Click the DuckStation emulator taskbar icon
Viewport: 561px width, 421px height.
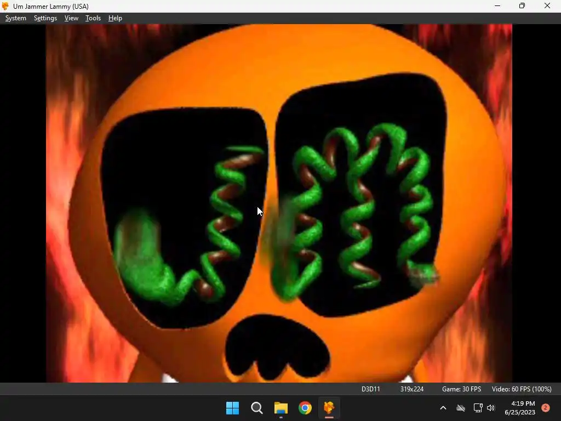pos(329,408)
